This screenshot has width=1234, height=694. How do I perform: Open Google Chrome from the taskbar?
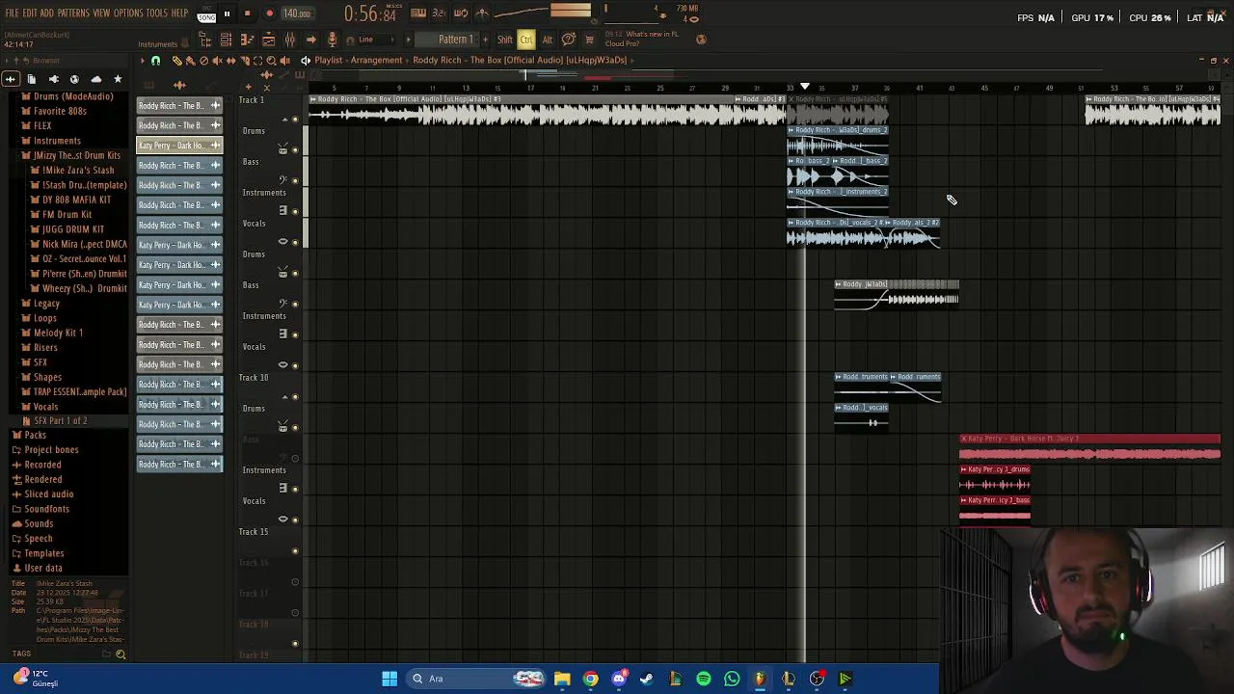point(591,679)
